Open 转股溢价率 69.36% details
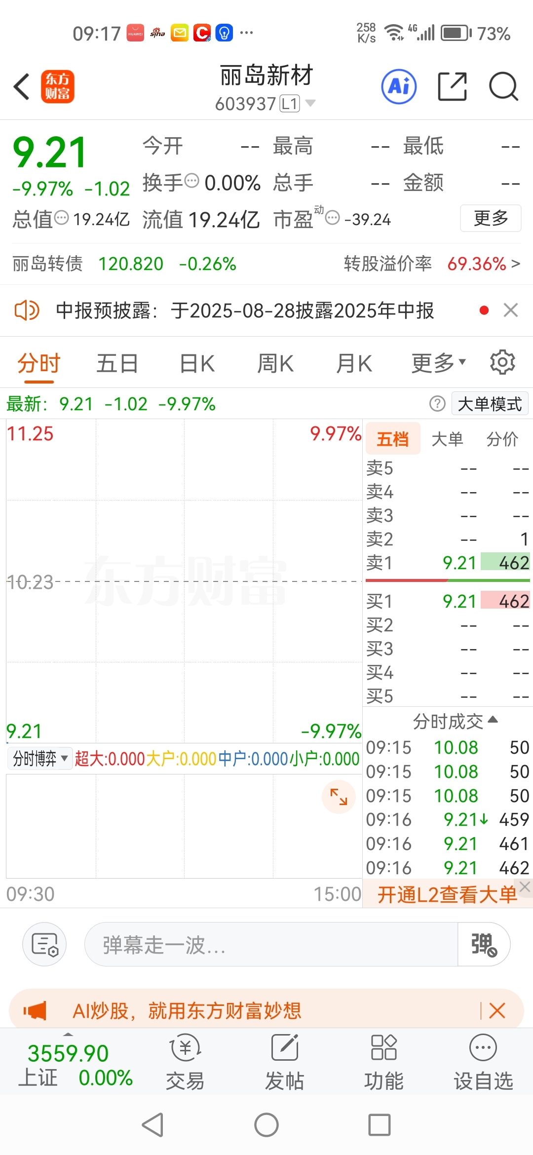This screenshot has width=533, height=1155. 432,264
